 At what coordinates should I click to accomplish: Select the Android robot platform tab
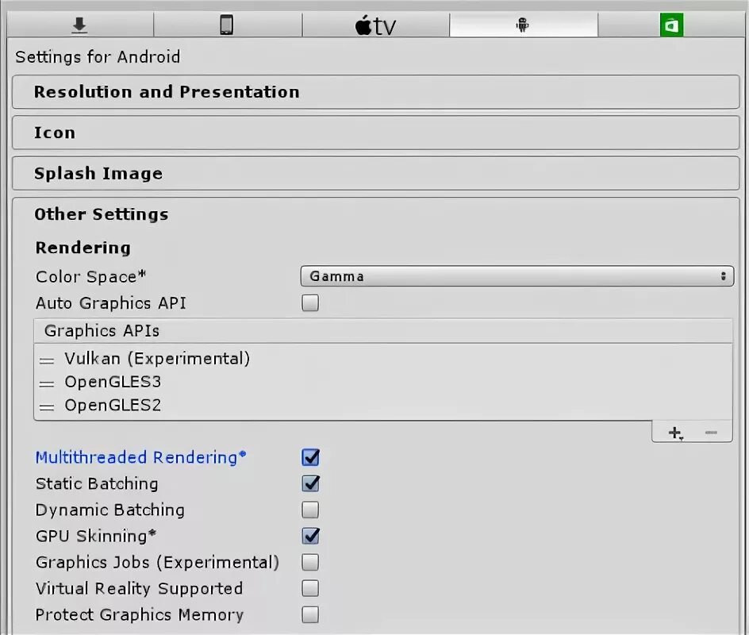click(523, 25)
